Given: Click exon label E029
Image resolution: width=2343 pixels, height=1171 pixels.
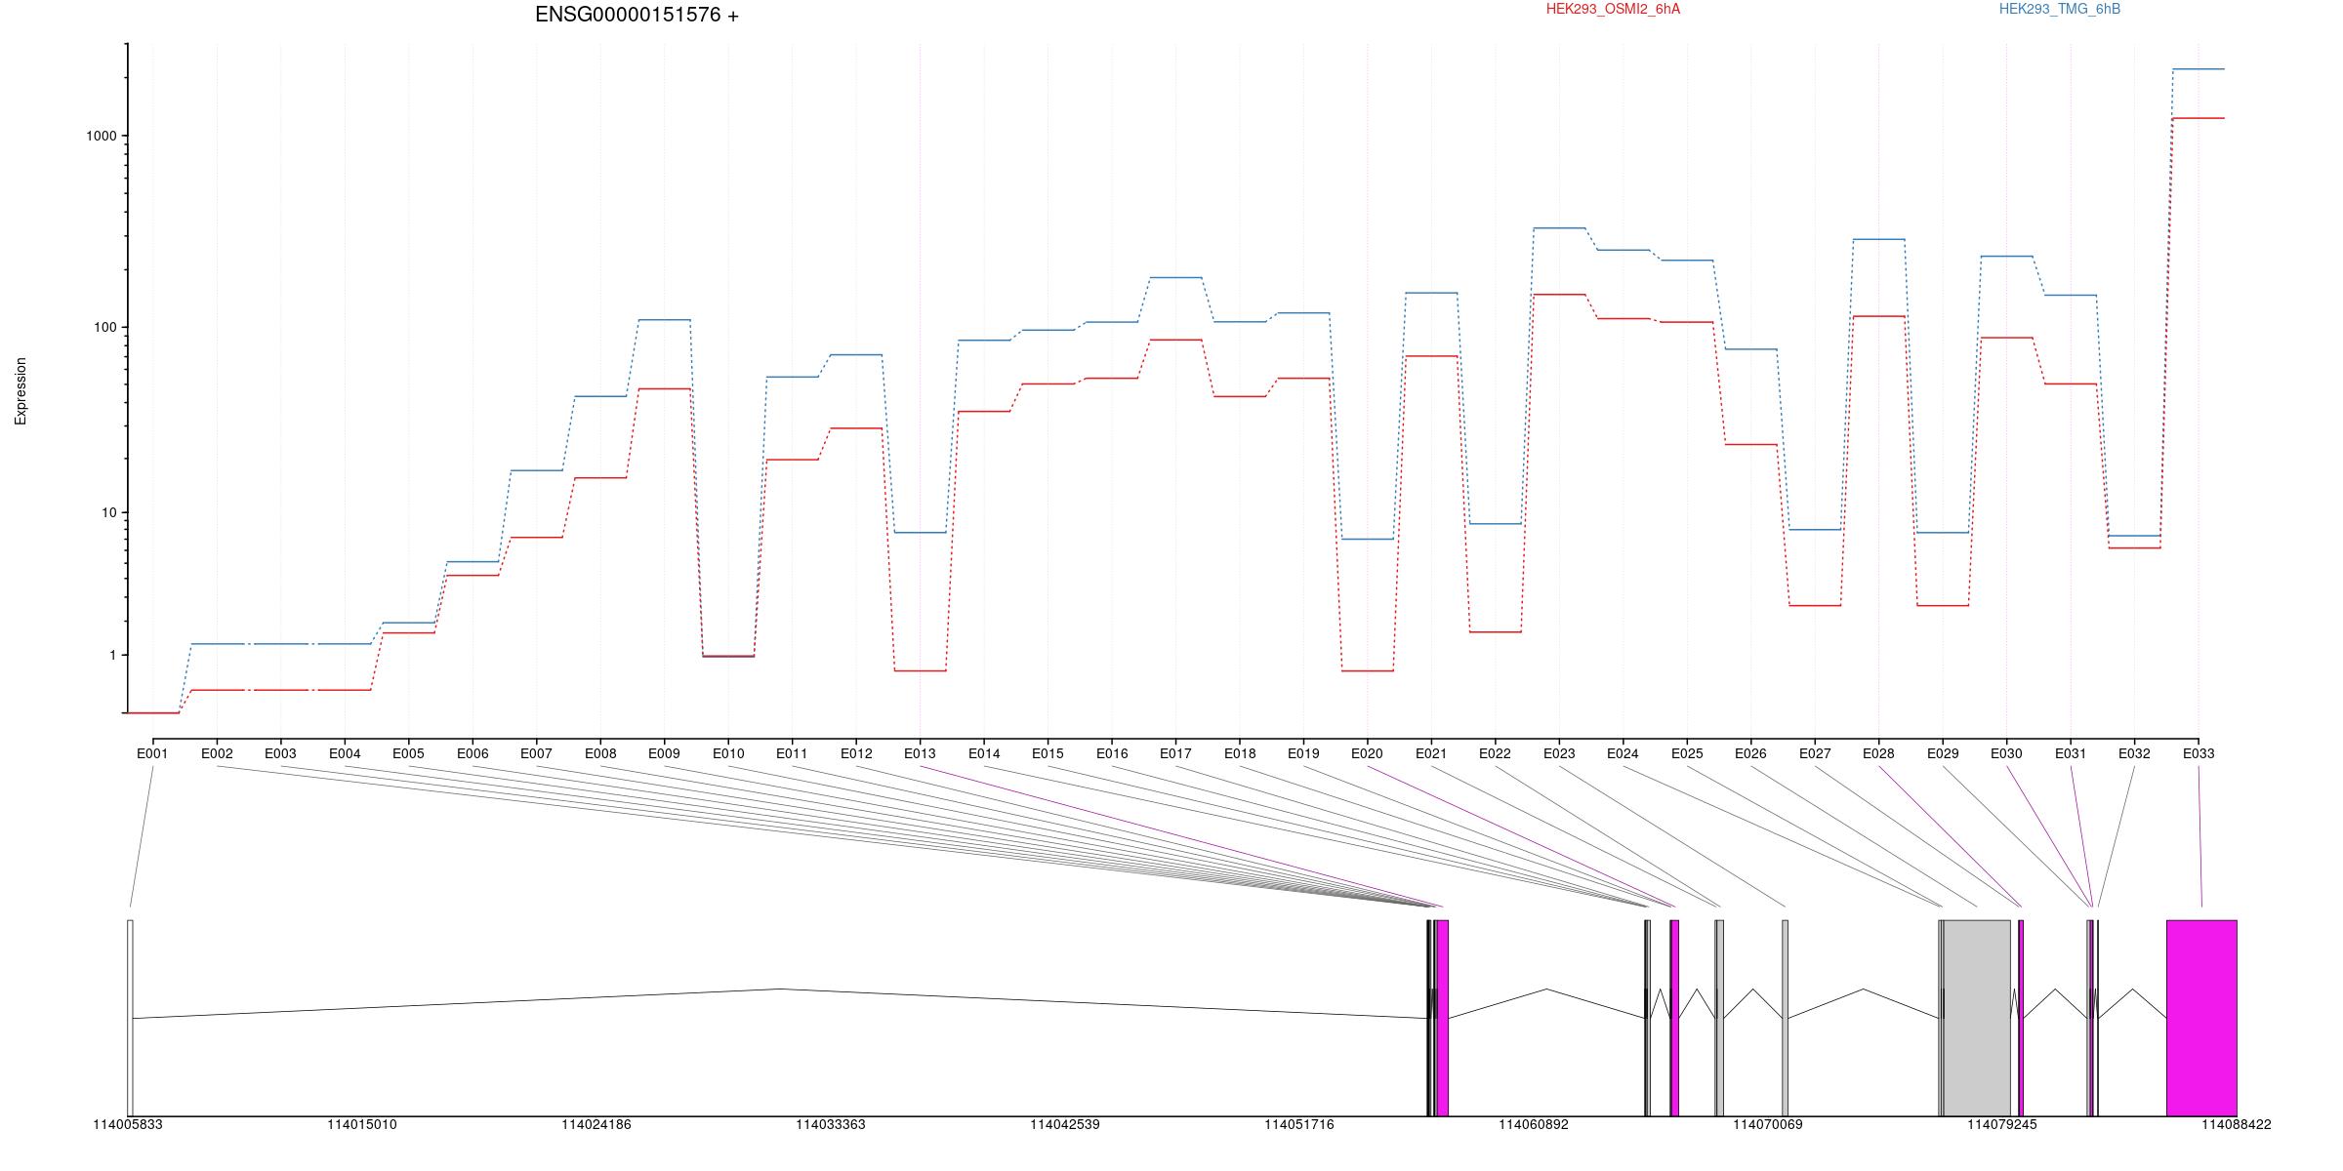Looking at the screenshot, I should (1943, 753).
